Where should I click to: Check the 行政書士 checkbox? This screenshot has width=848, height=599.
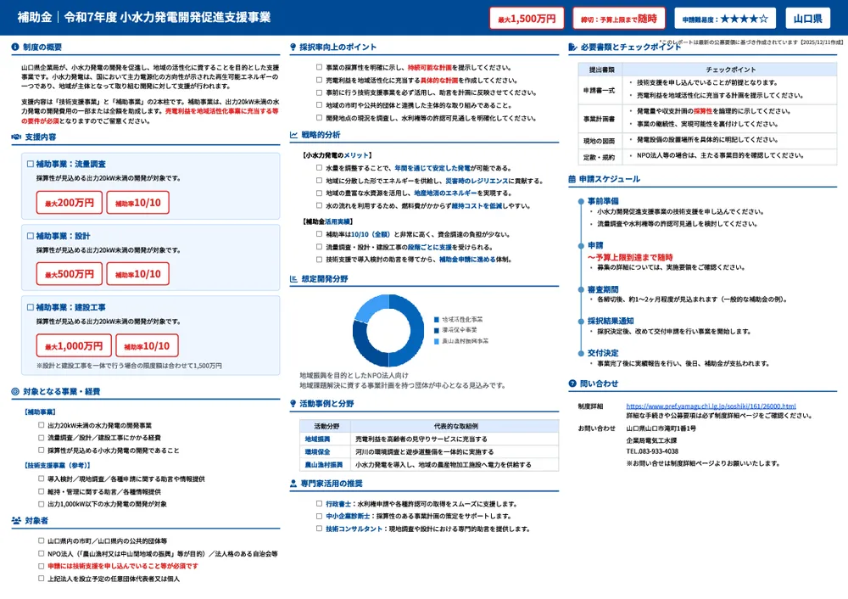click(x=319, y=503)
